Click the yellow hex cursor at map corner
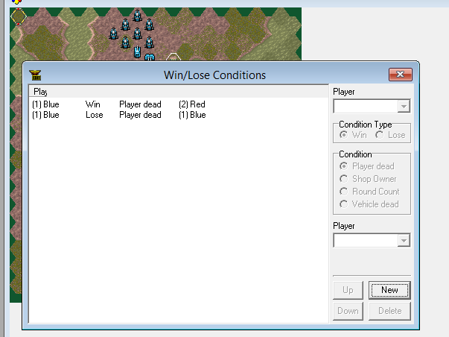This screenshot has height=337, width=449. click(x=19, y=16)
